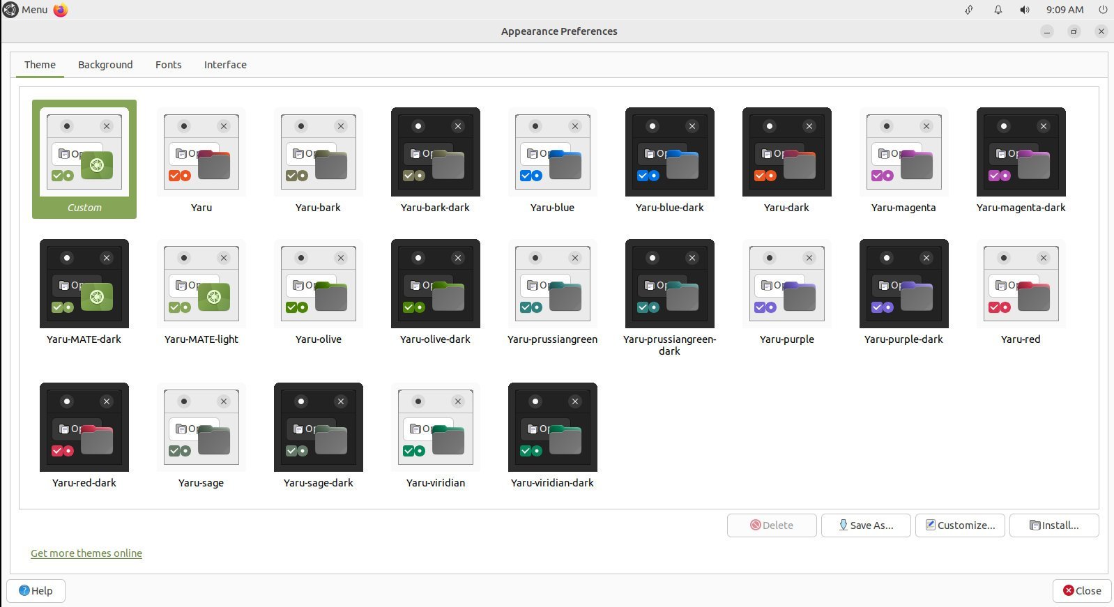The width and height of the screenshot is (1114, 607).
Task: Pick the Yaru-sage theme icon
Action: [201, 428]
